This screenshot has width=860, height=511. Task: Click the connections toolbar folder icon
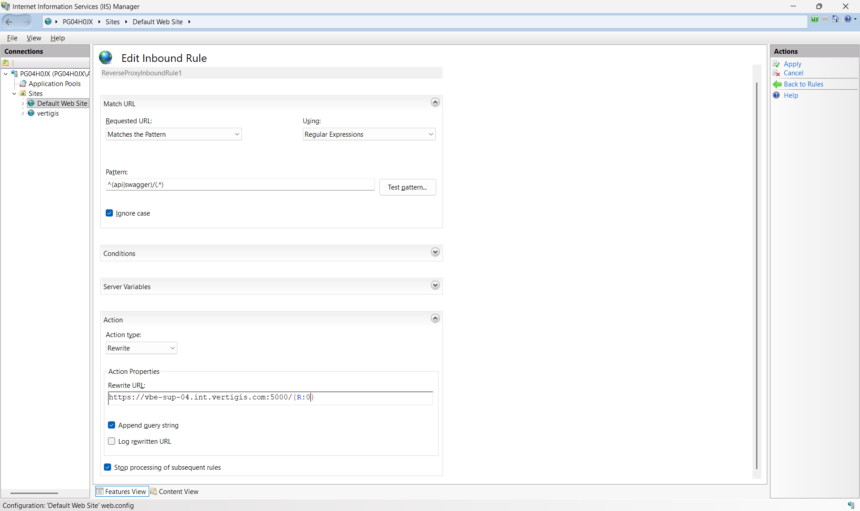[x=6, y=63]
